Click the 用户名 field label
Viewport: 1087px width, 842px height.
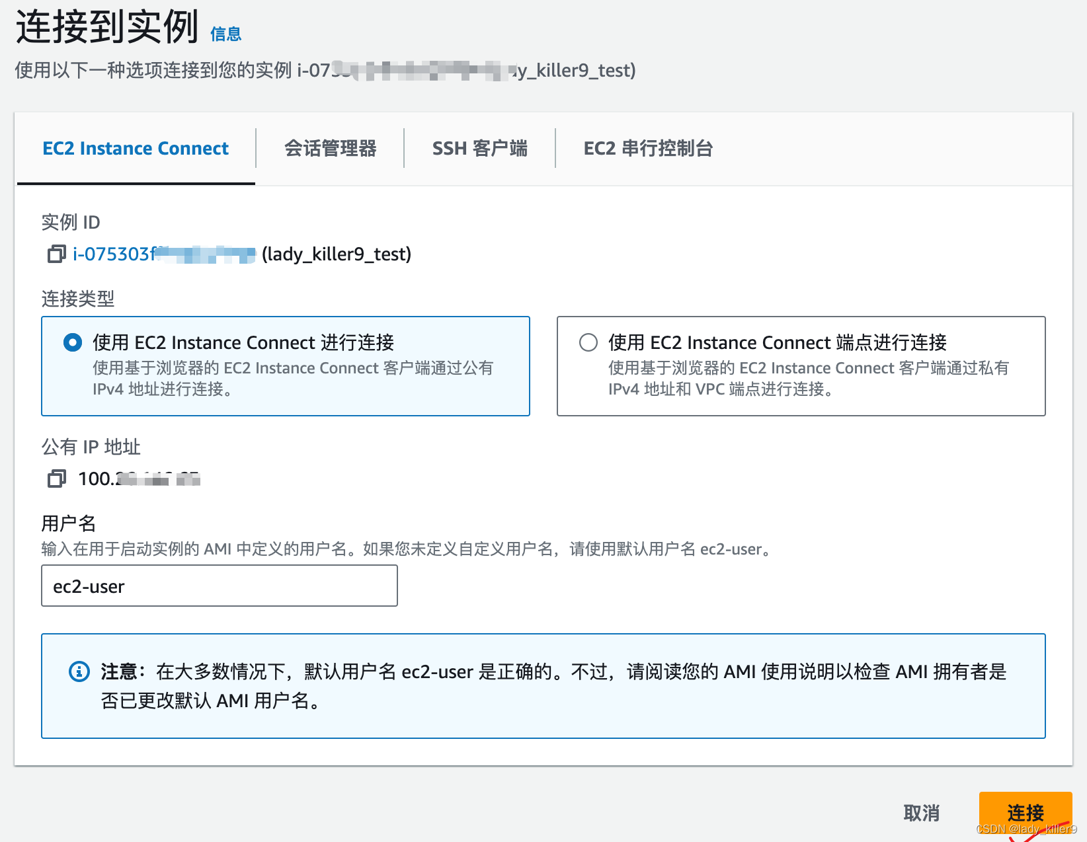tap(69, 523)
